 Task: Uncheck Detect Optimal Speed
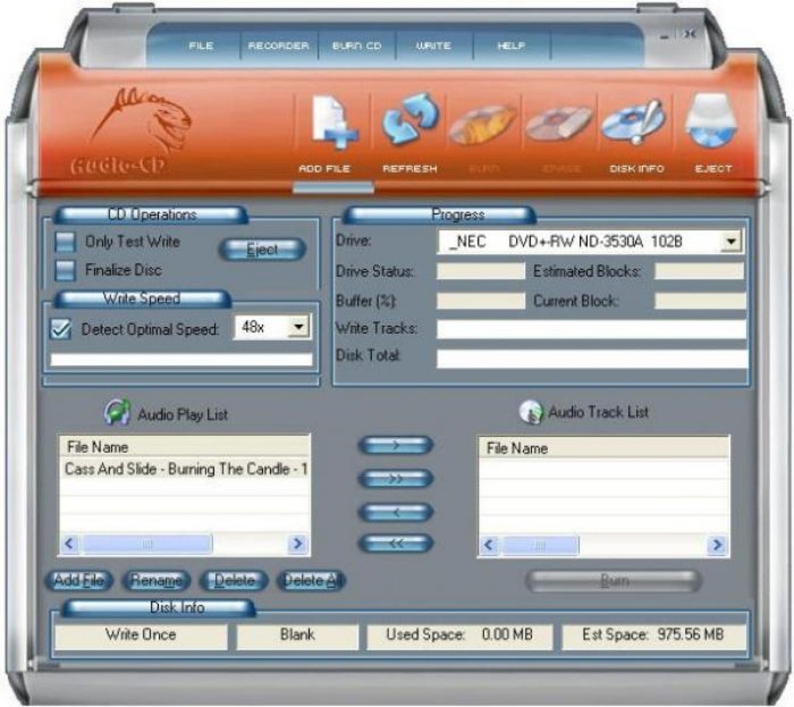(x=61, y=329)
